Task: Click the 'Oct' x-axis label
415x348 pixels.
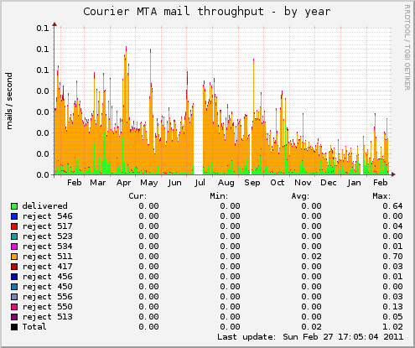Action: tap(278, 183)
